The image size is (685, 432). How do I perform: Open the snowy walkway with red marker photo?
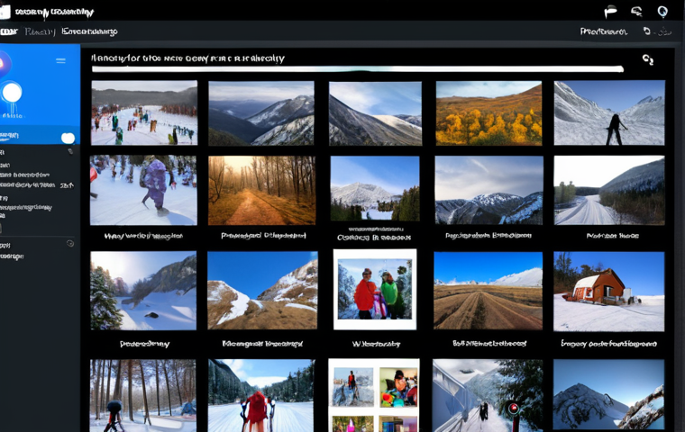click(x=488, y=395)
